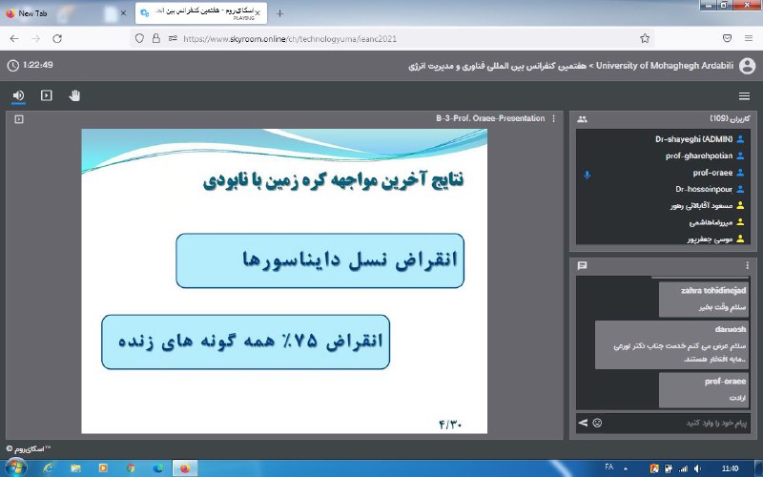Click the users panel people icon
This screenshot has height=477, width=763.
582,119
